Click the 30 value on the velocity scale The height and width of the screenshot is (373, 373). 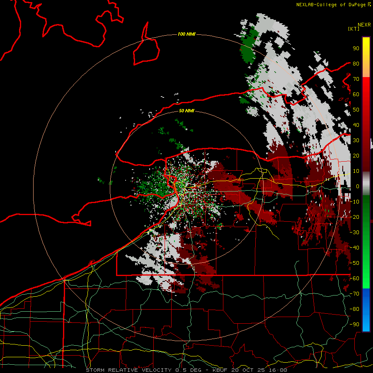pos(356,140)
